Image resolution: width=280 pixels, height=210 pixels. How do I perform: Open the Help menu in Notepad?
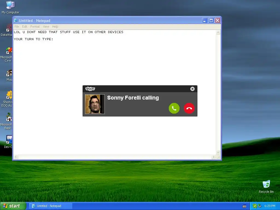[55, 27]
